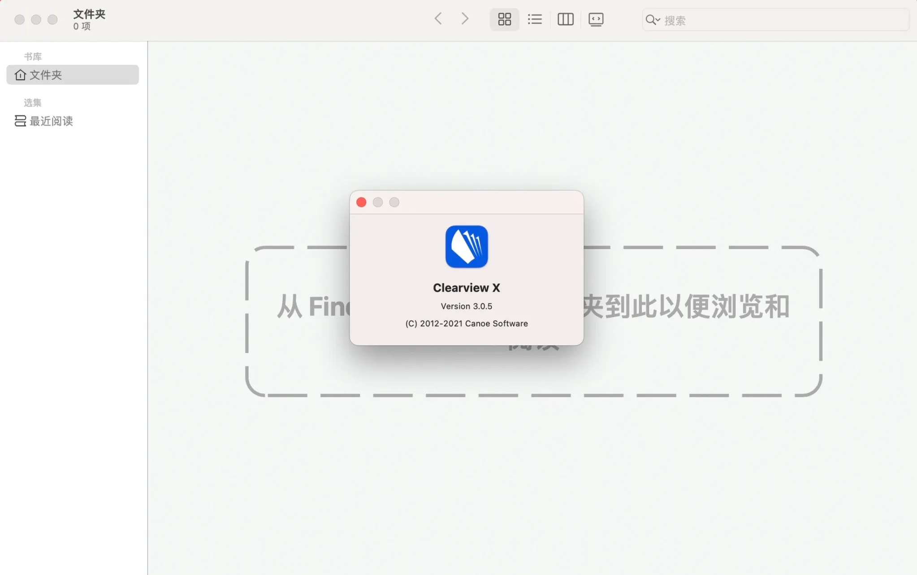This screenshot has height=575, width=917.
Task: Click the 文件夹 window title
Action: tap(89, 14)
